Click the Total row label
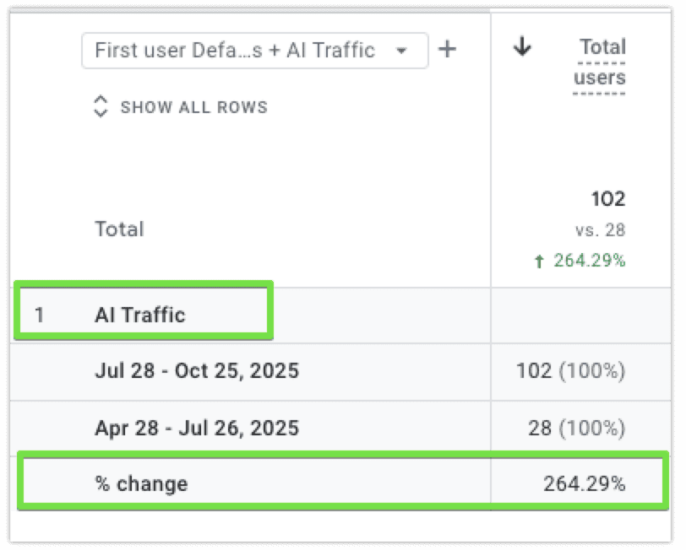This screenshot has height=550, width=686. coord(118,229)
